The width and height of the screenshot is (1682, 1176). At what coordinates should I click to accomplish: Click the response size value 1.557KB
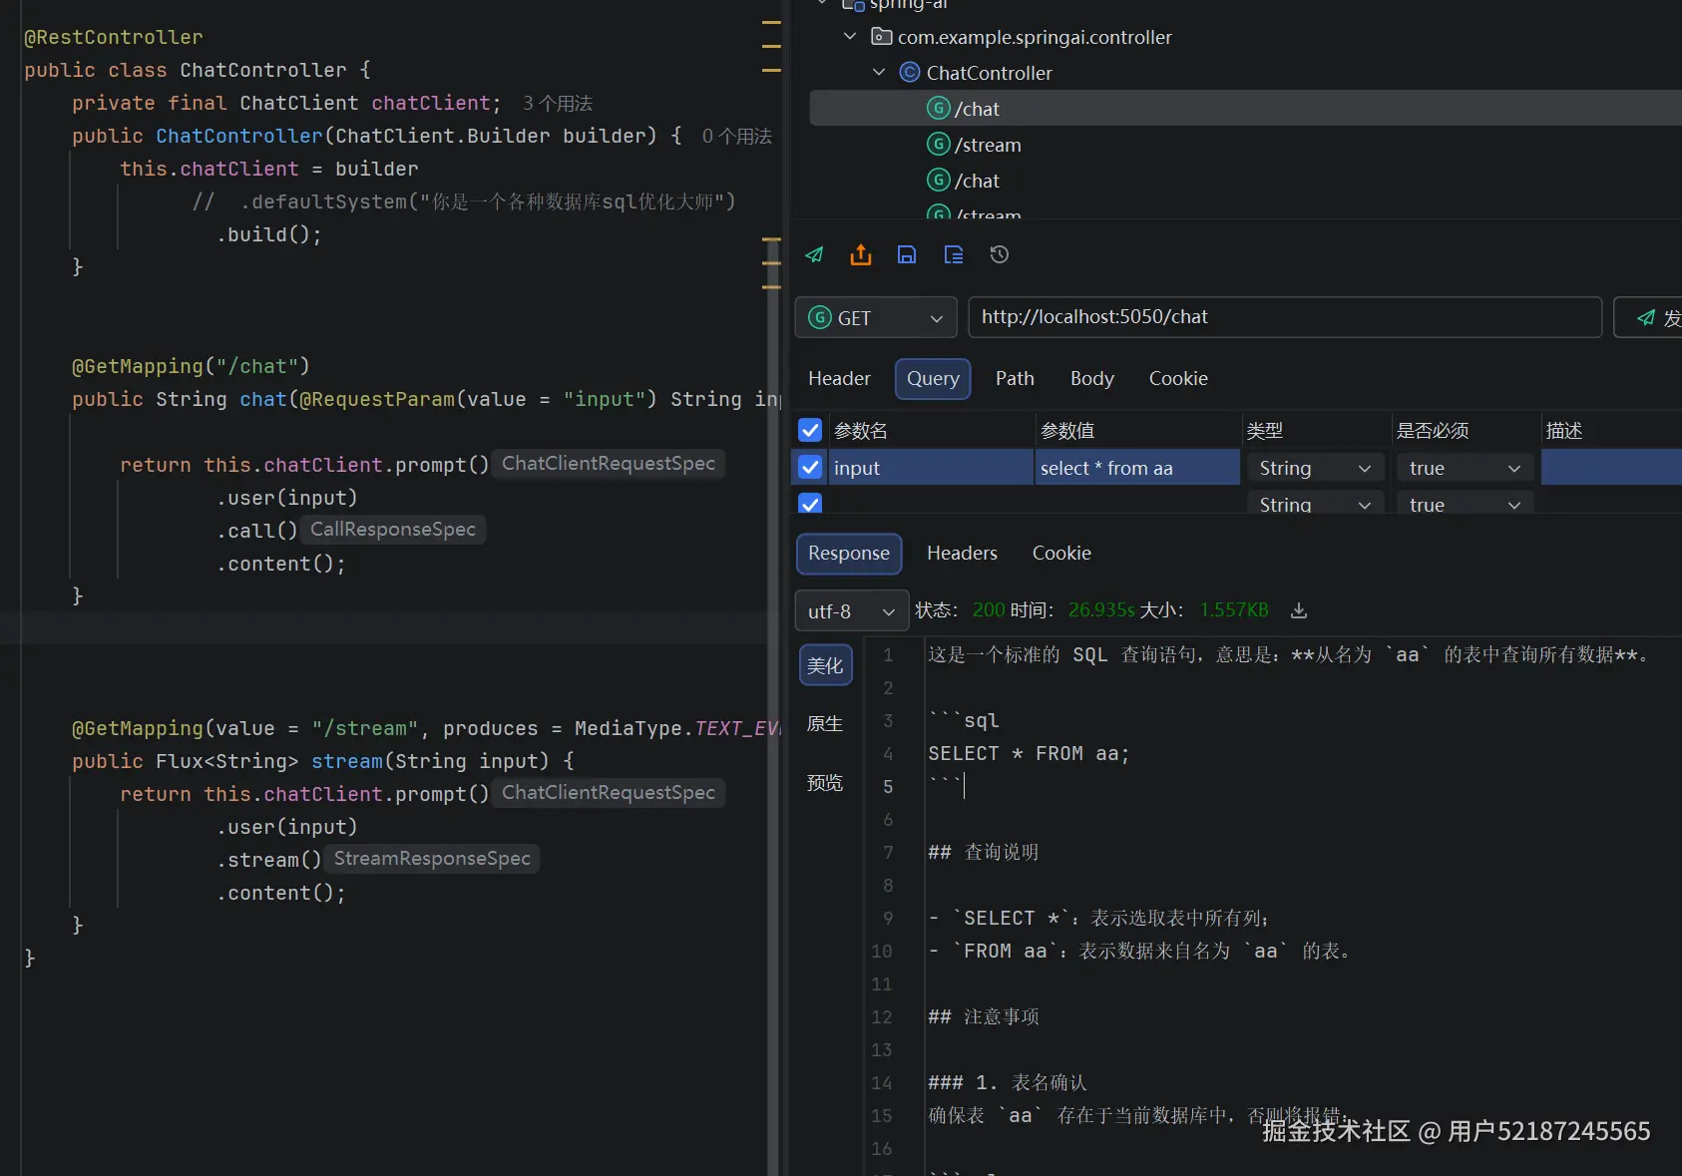coord(1234,610)
